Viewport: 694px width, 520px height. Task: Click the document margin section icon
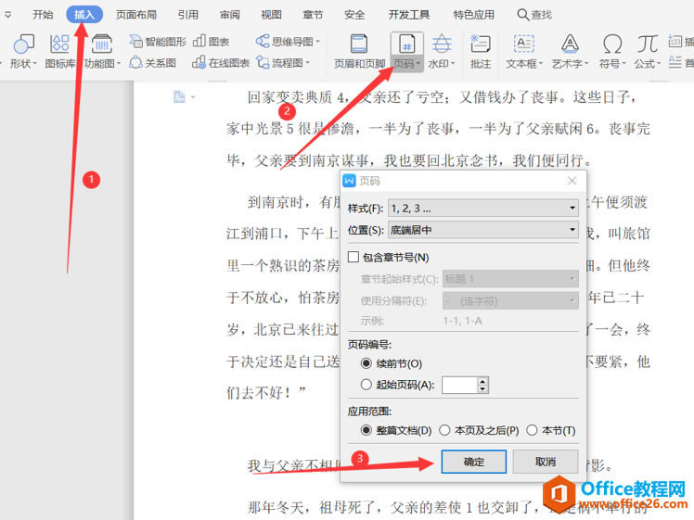point(179,96)
